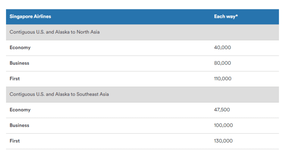
Task: Select the 'Contiguous U.S. and Alaska to Southeast Asia' row heading
Action: tap(59, 94)
